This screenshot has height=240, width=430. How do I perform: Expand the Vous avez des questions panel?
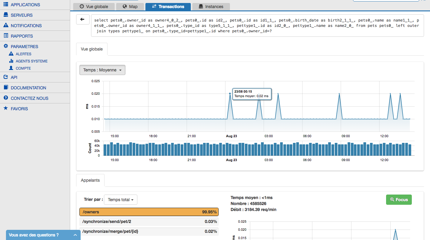point(43,235)
